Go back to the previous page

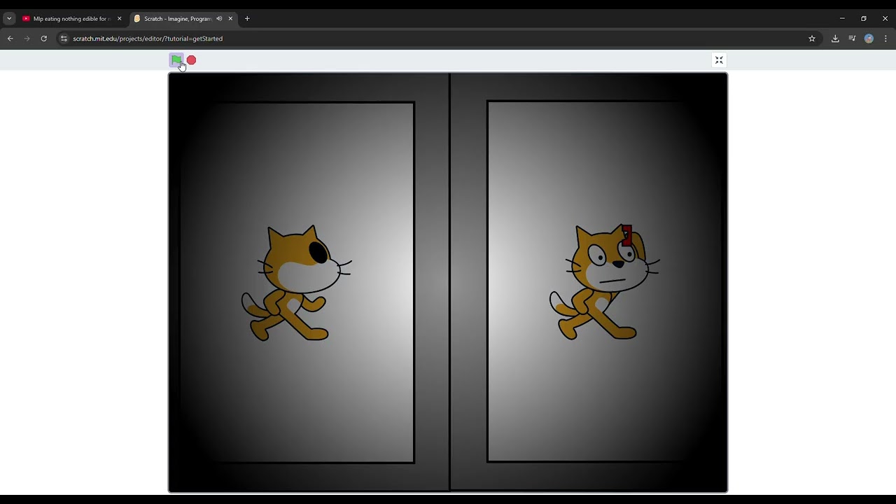[10, 38]
